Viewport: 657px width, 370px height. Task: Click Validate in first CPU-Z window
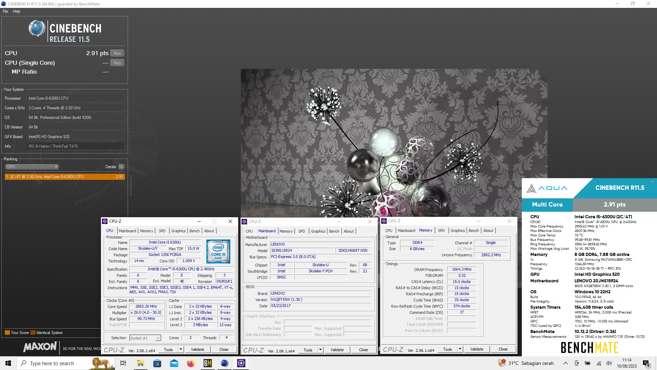pos(197,350)
